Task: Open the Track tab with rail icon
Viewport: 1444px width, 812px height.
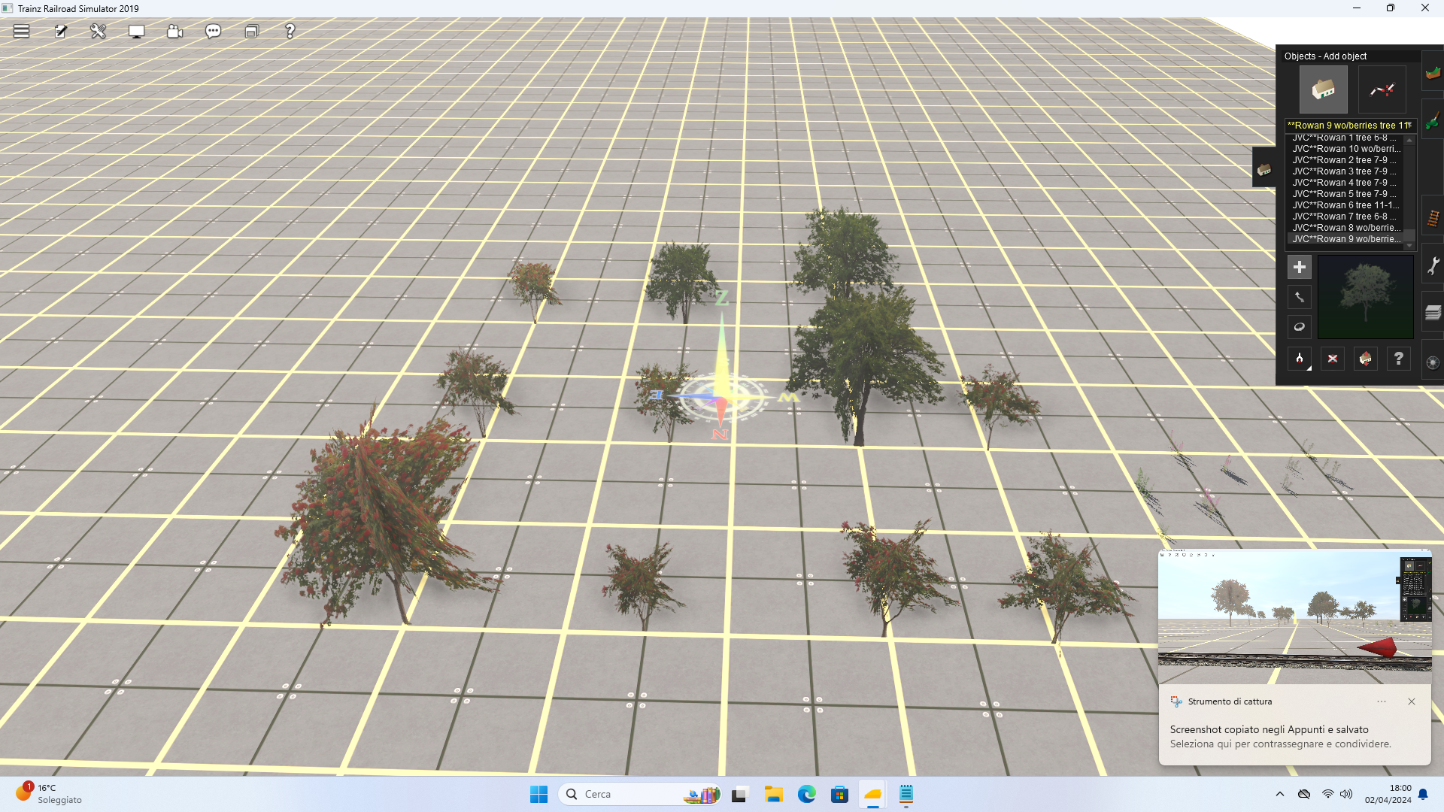Action: (x=1433, y=217)
